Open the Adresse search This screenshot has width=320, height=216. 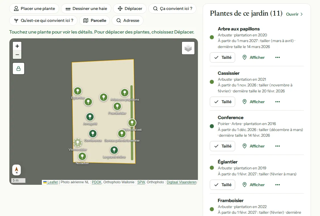128,20
